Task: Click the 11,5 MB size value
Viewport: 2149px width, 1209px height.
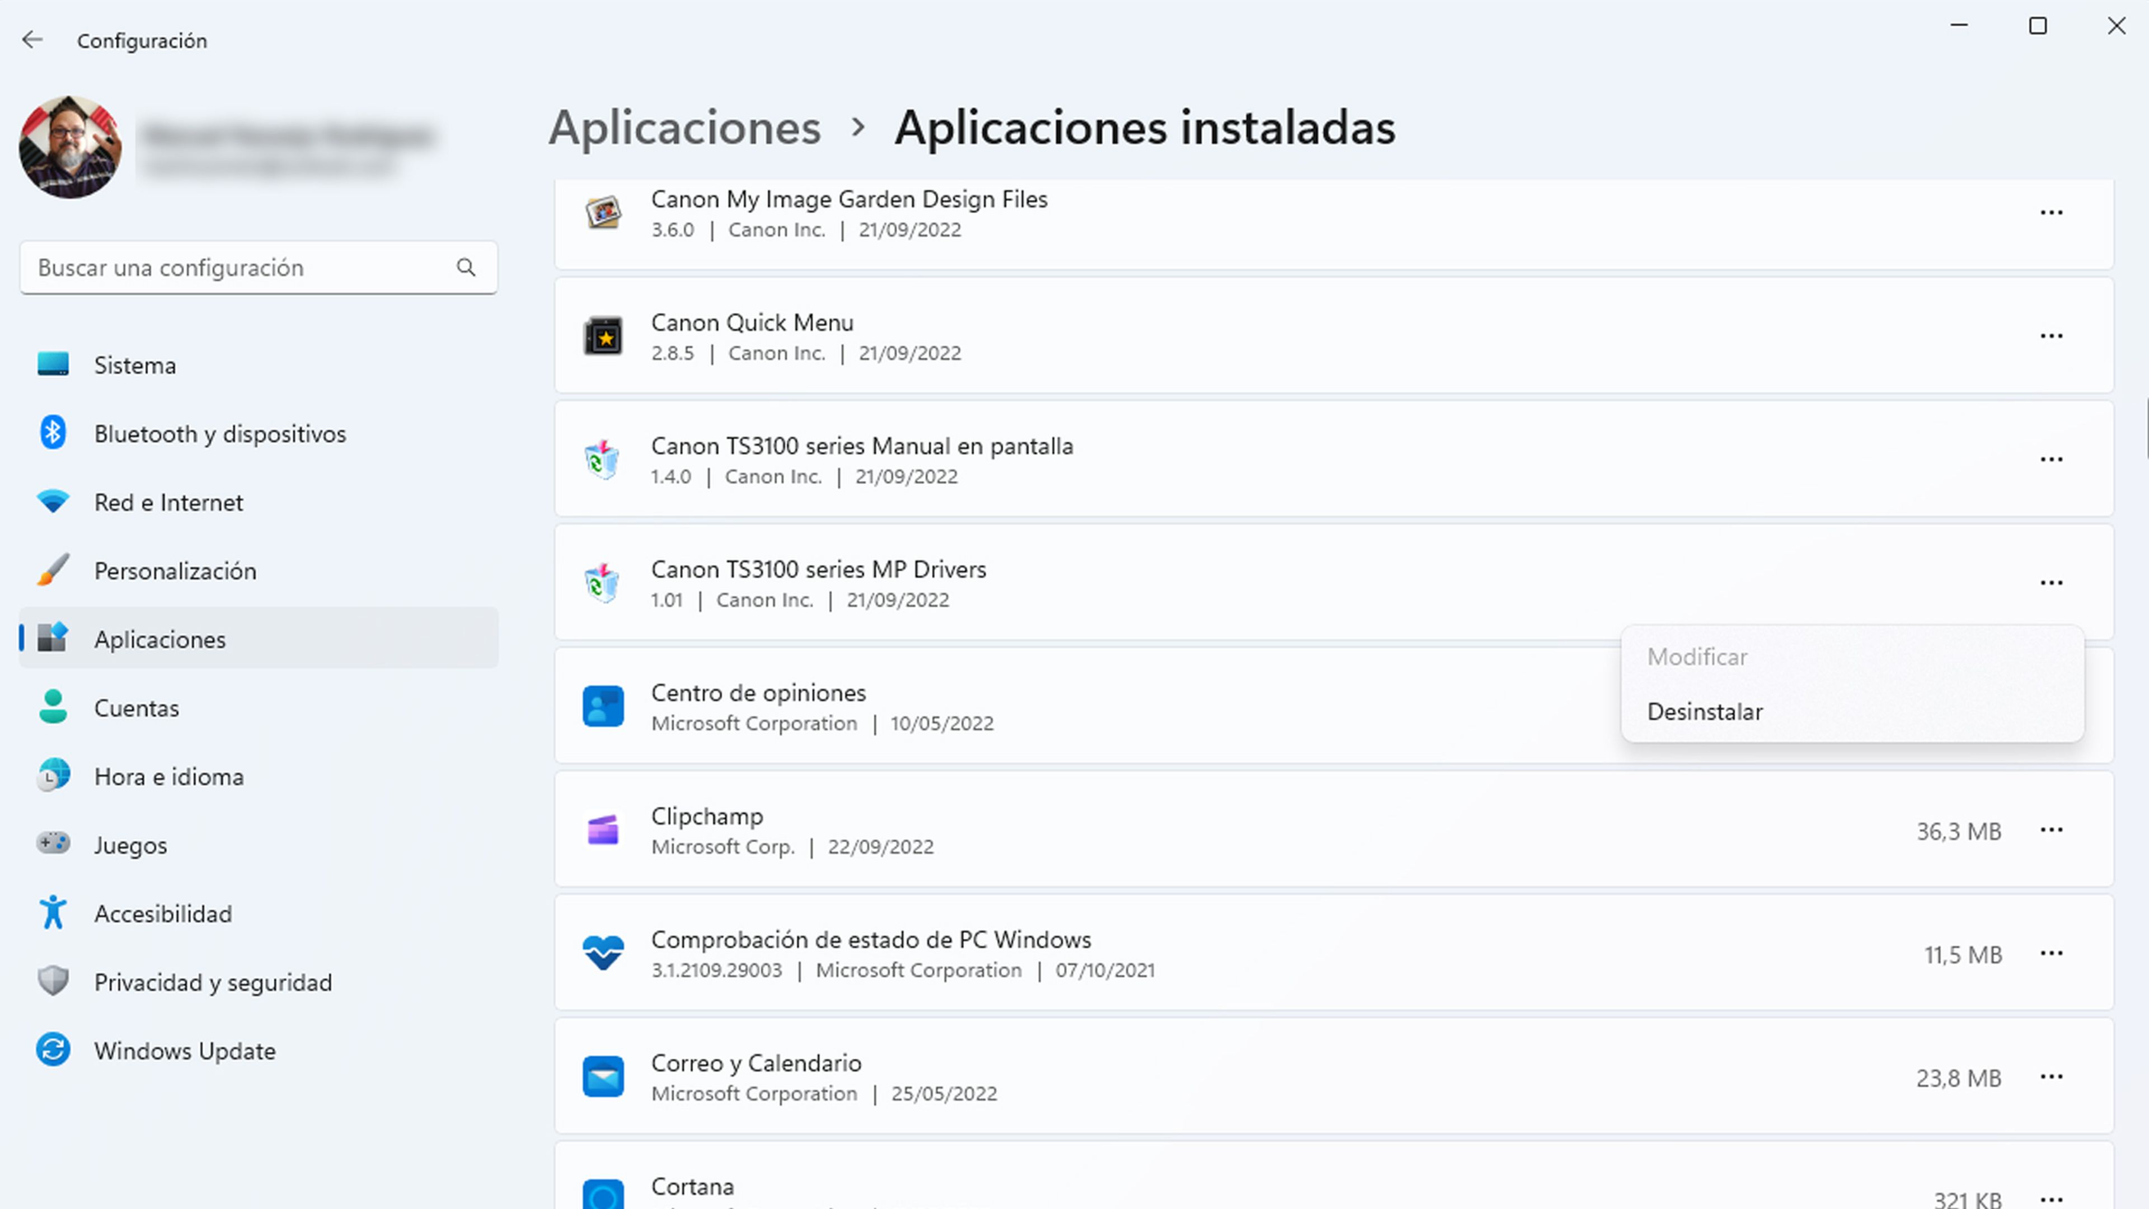Action: (x=1963, y=954)
